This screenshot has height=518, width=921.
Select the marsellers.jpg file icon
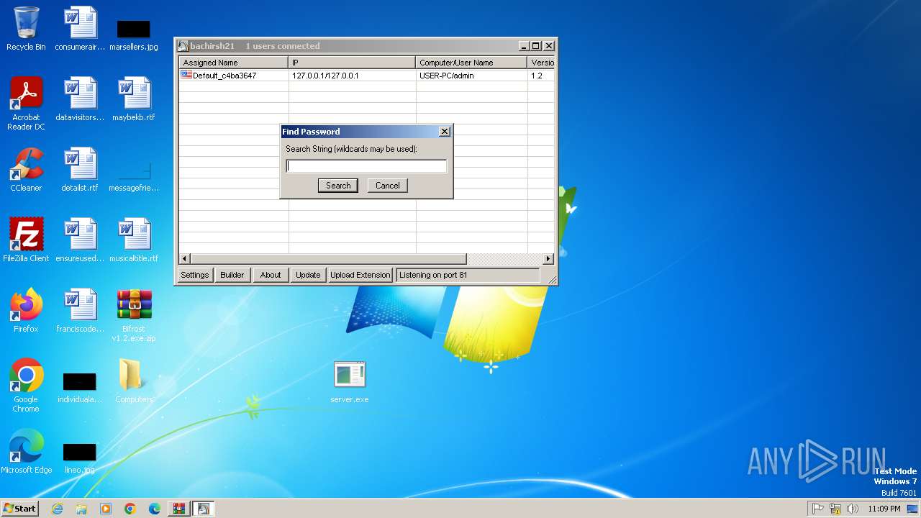click(134, 35)
